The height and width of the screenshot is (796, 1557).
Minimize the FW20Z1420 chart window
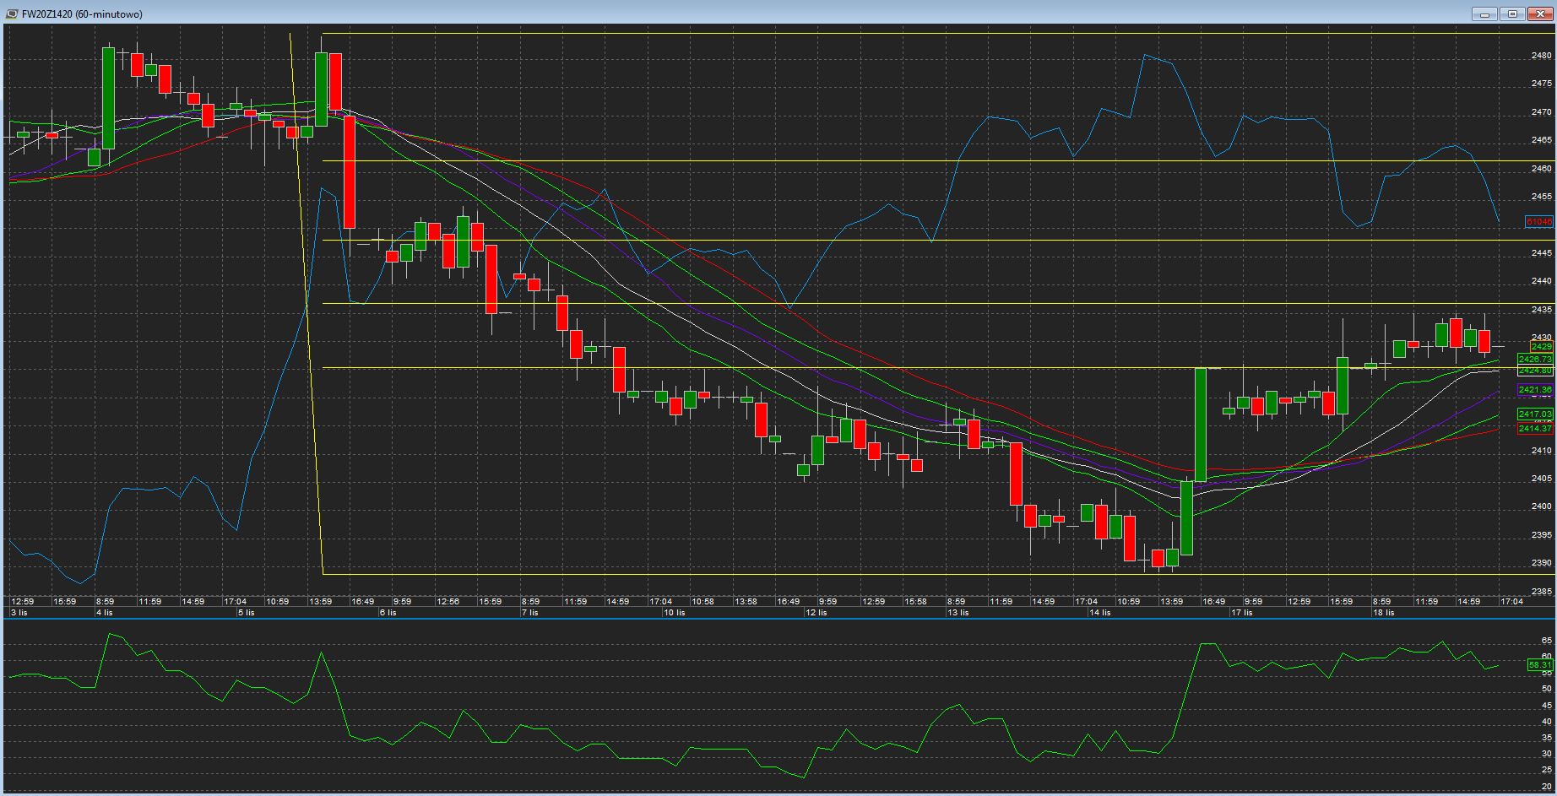pos(1485,14)
